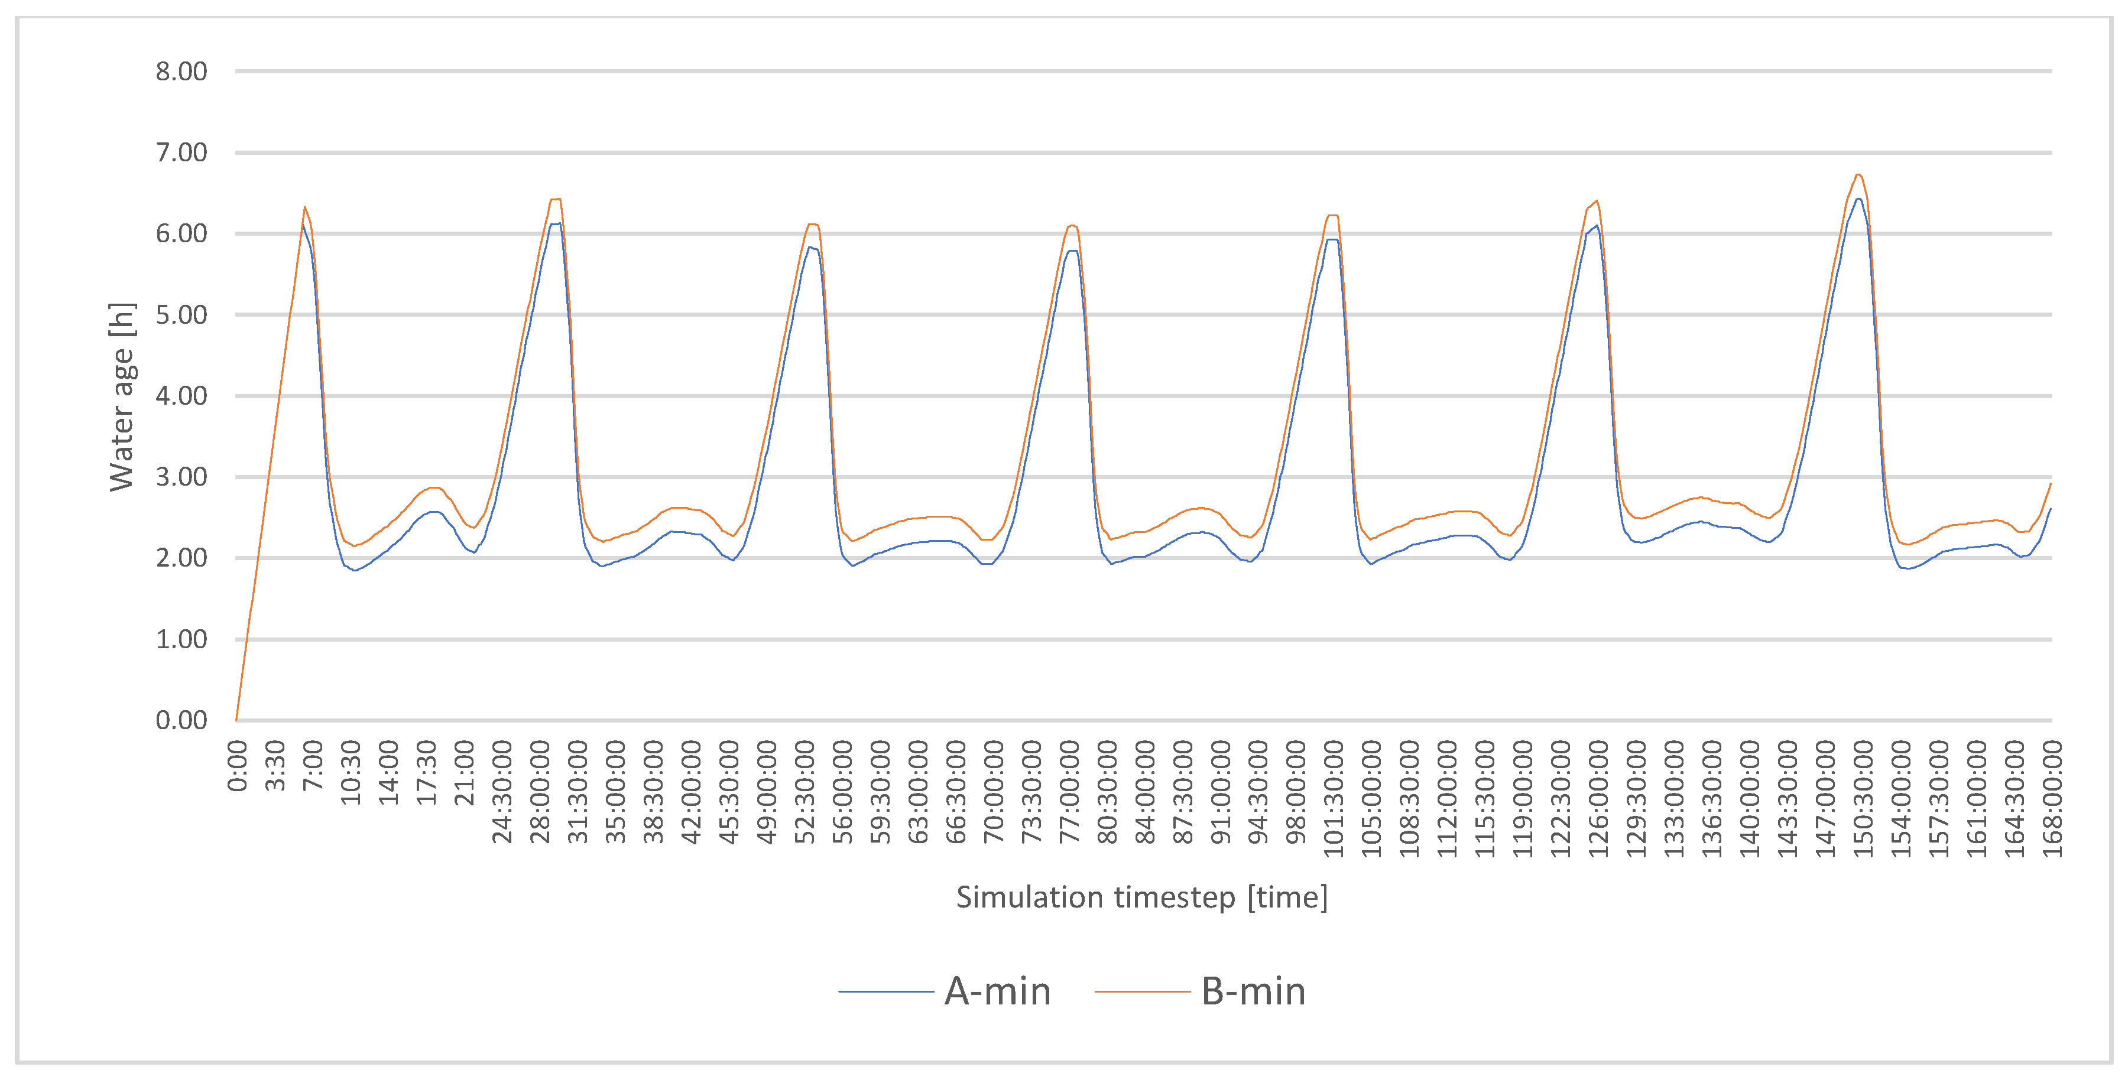2128x1083 pixels.
Task: Click the 7.00 y-axis label
Action: click(181, 152)
